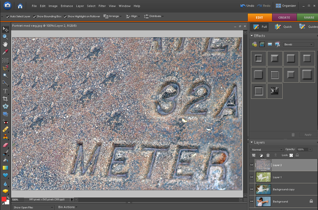Uncheck Auto Select Layer checkbox
This screenshot has height=210, width=318.
pyautogui.click(x=8, y=16)
